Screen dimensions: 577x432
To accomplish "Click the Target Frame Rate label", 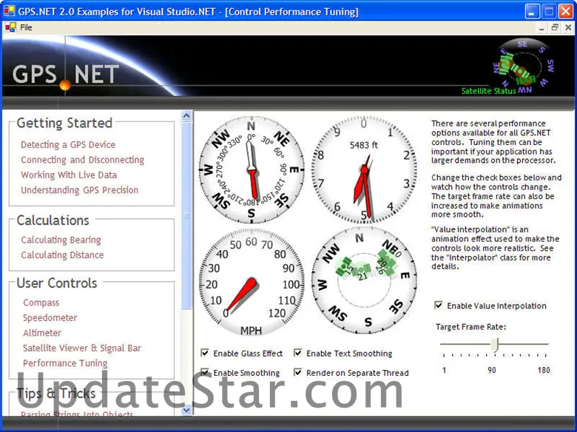I will point(470,327).
